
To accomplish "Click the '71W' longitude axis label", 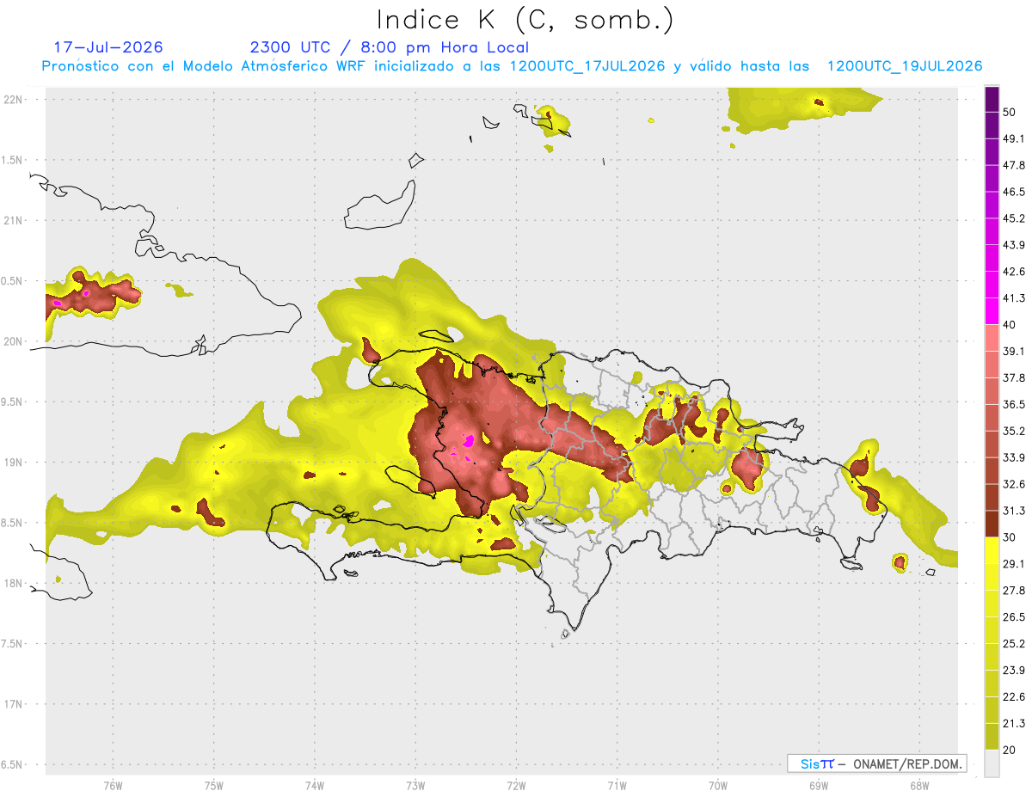I will pyautogui.click(x=617, y=786).
